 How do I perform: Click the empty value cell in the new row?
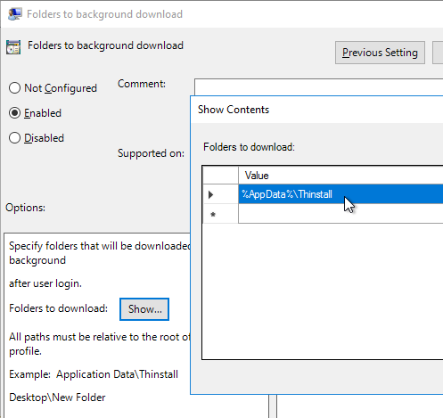340,214
